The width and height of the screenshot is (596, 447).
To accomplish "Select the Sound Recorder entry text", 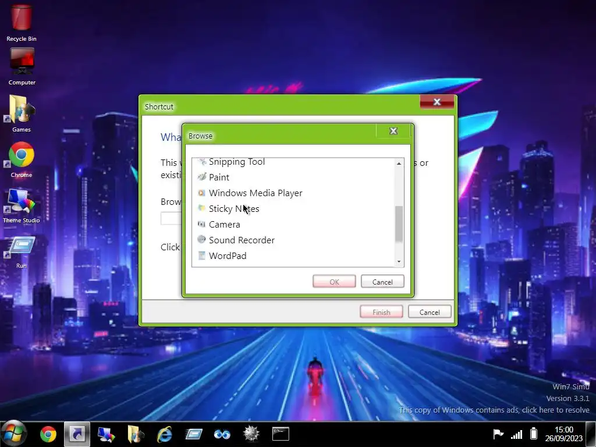I will tap(242, 240).
